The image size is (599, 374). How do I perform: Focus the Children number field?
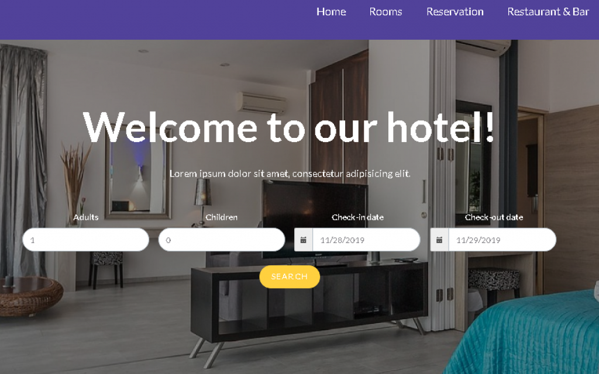222,240
